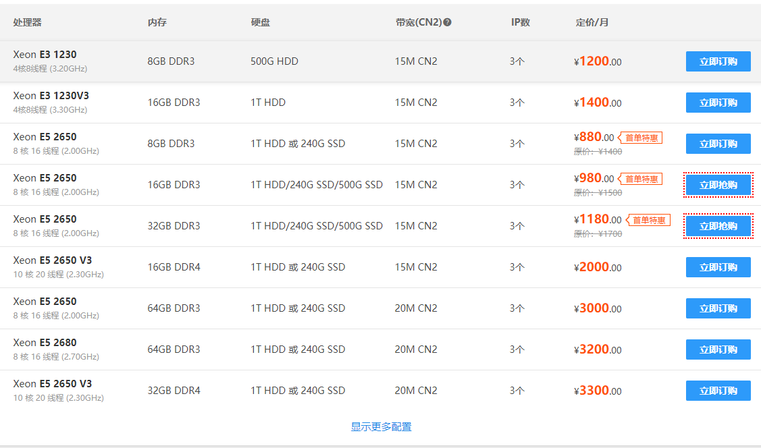Click the ¥1200.00 price
Screen dimensions: 761x448
pos(598,61)
